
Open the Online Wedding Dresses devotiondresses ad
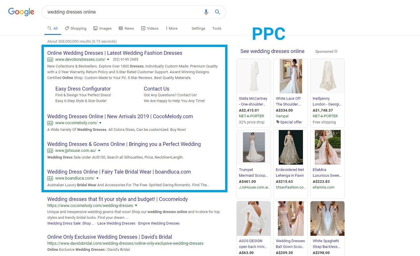tap(115, 53)
